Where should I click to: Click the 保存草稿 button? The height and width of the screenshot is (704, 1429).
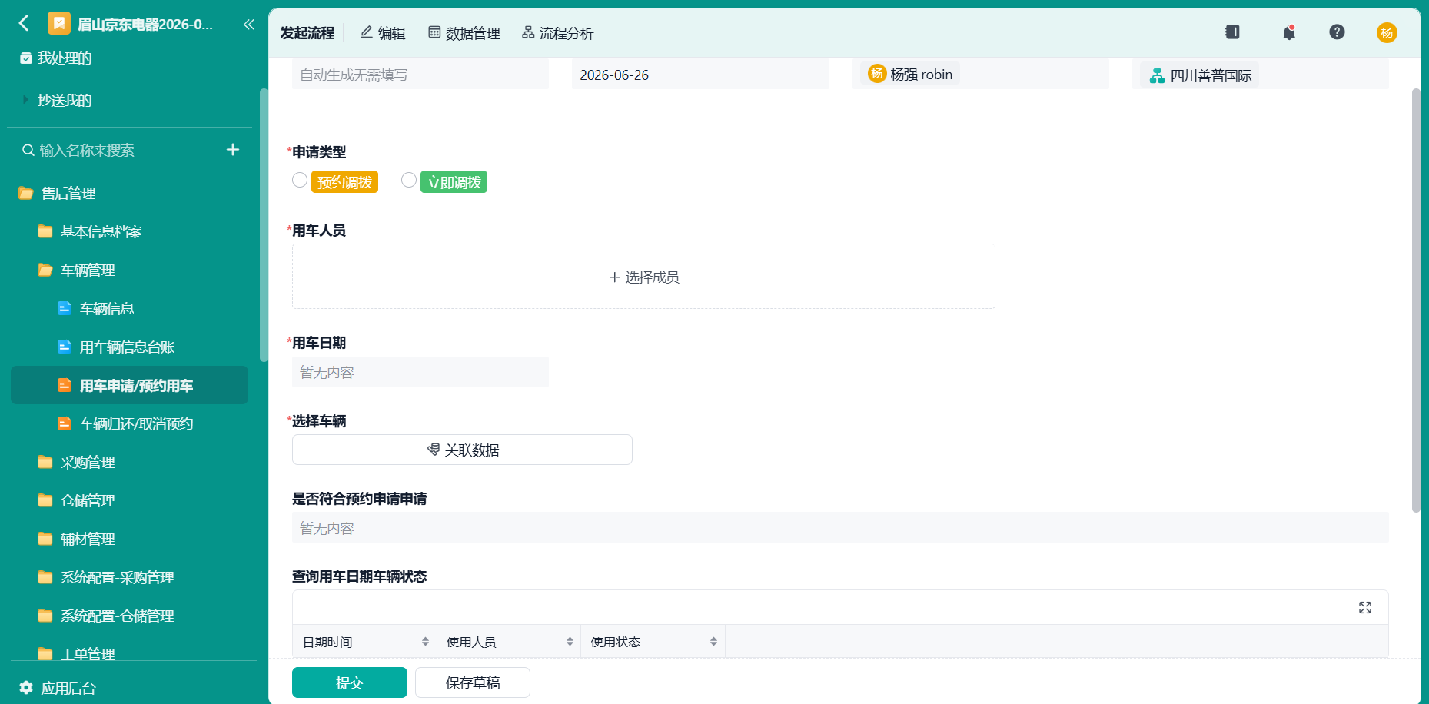(x=473, y=682)
